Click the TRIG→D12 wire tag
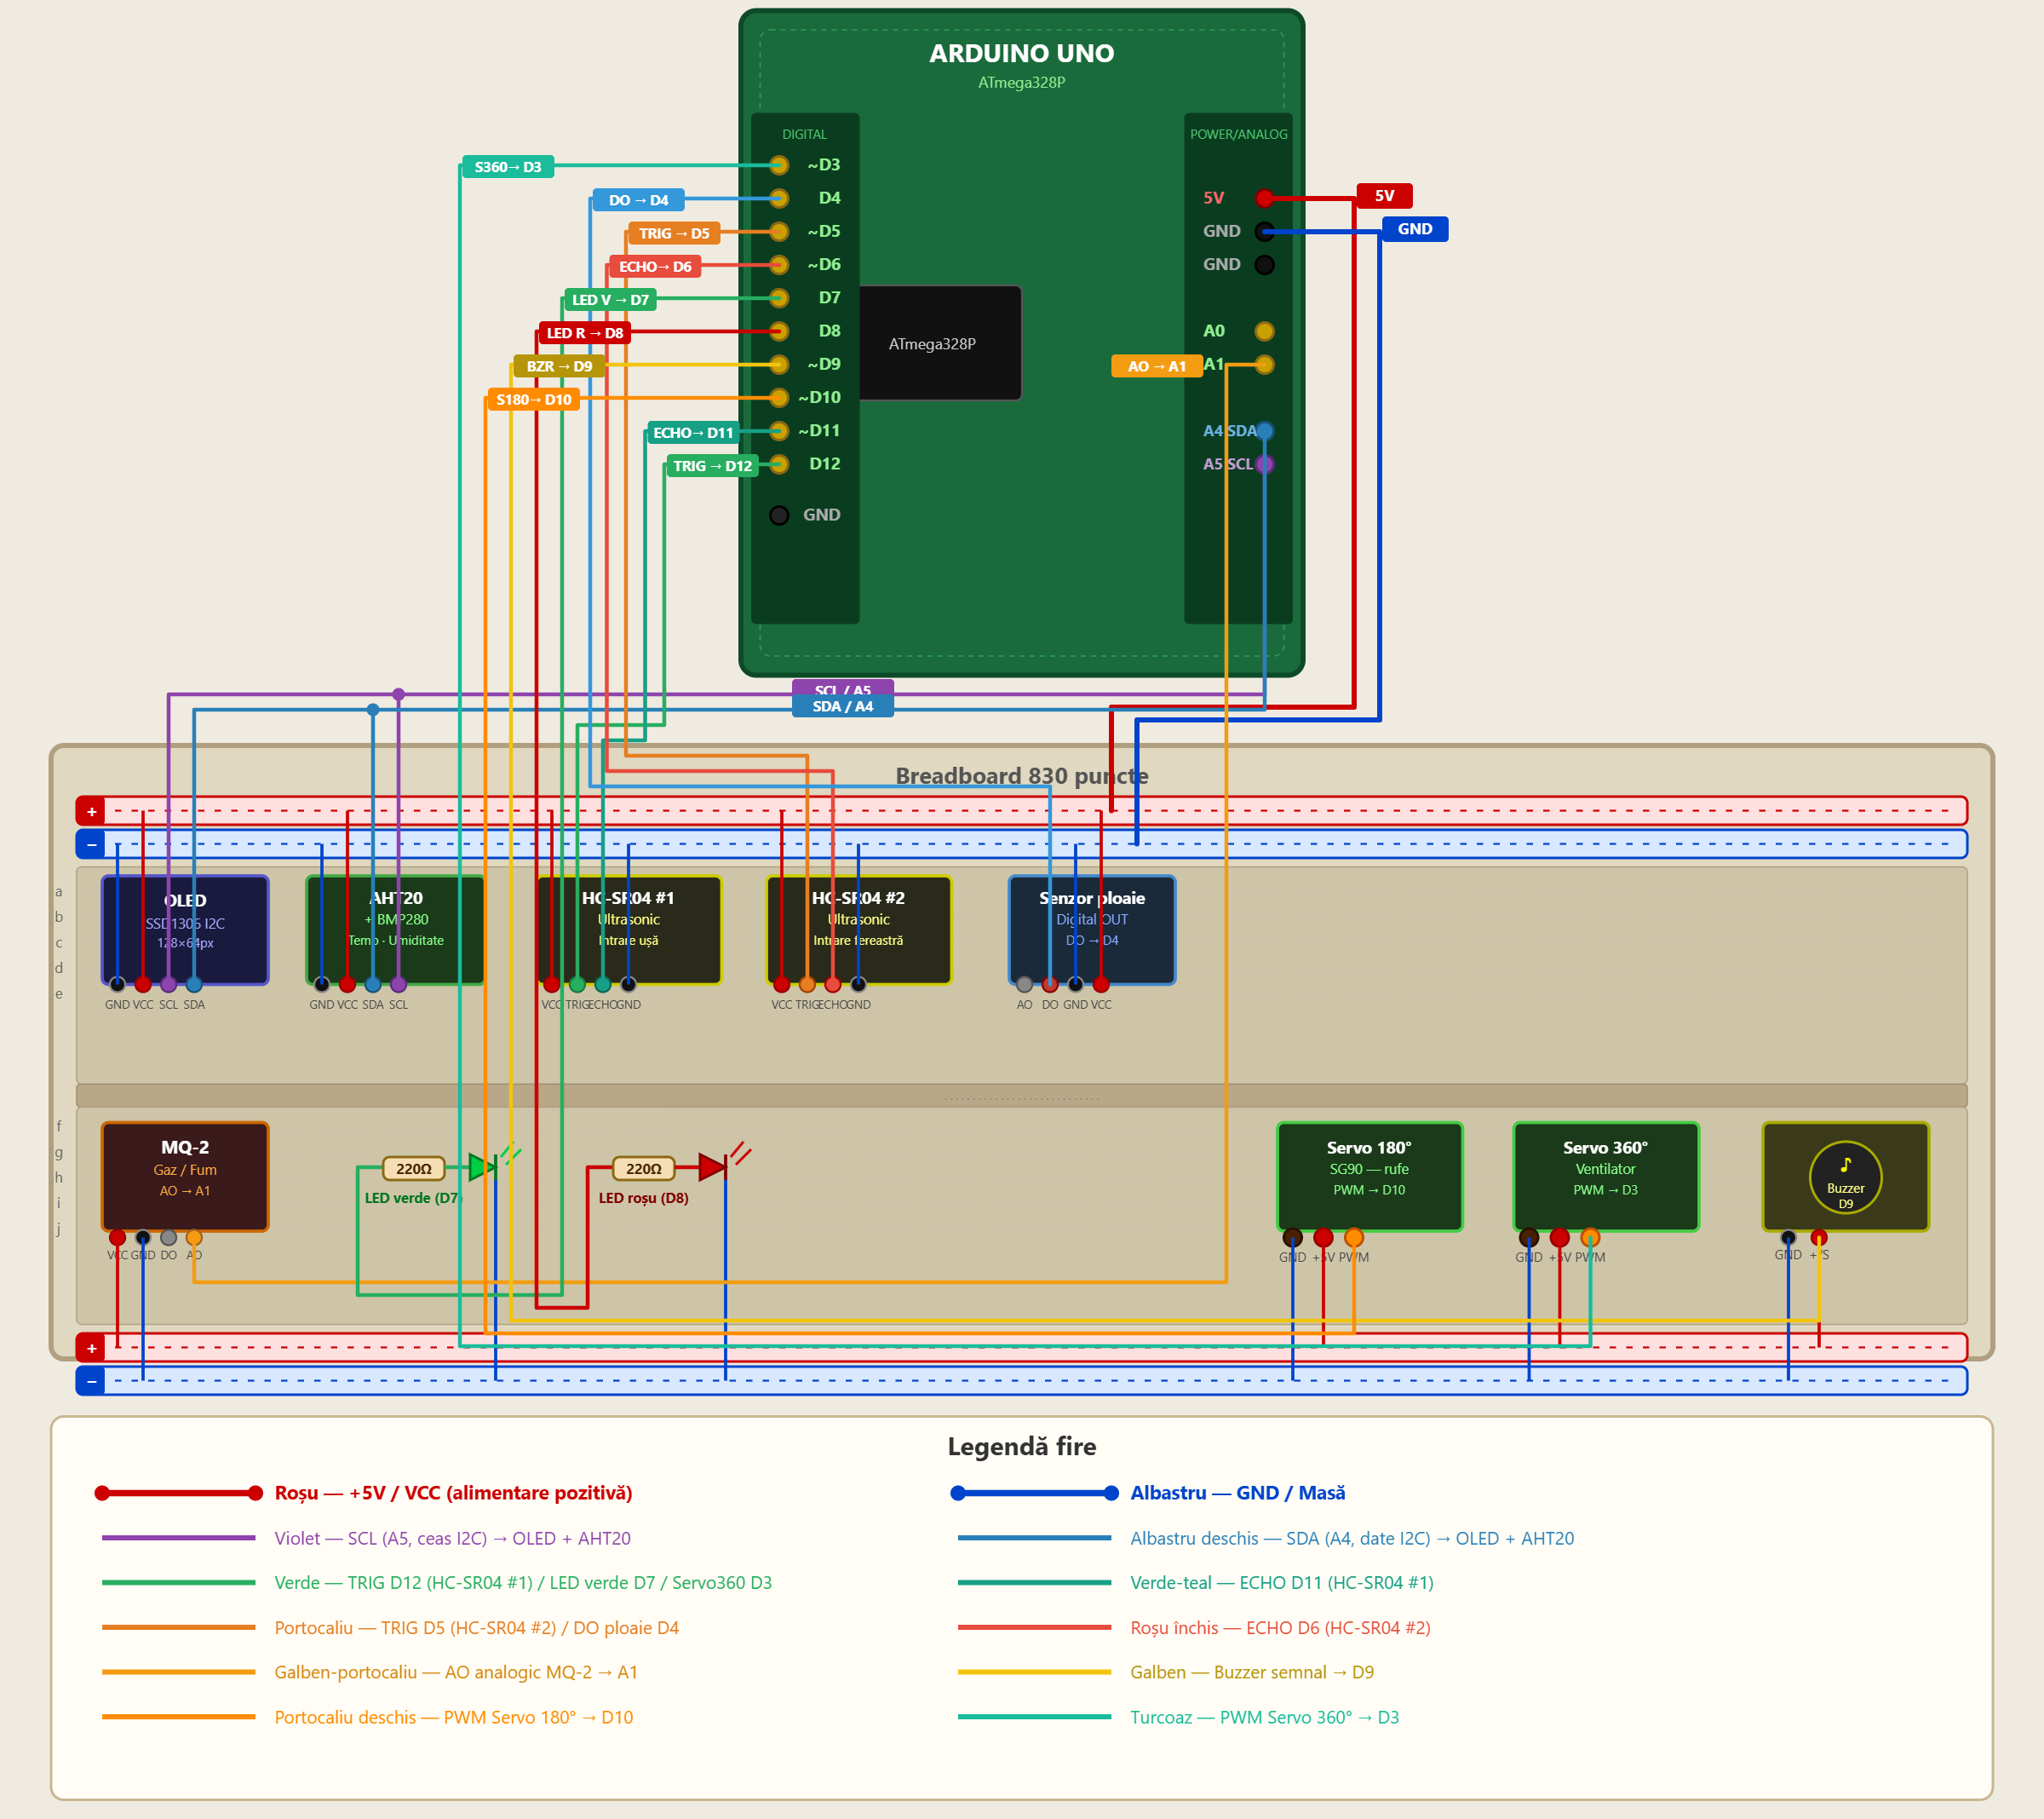This screenshot has width=2044, height=1819. pos(712,466)
